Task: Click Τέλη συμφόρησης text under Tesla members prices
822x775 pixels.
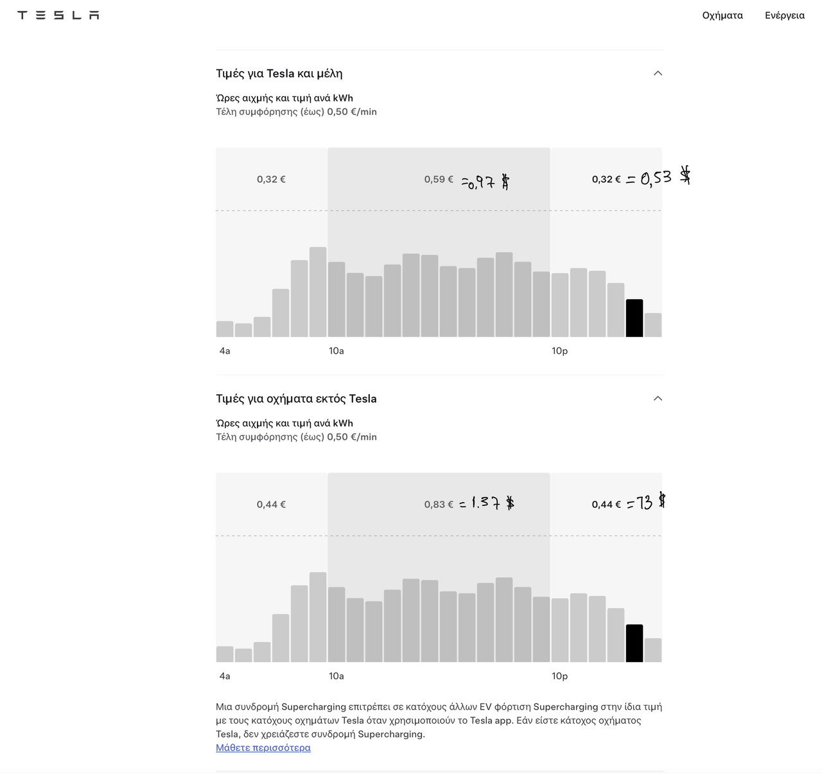Action: click(296, 112)
